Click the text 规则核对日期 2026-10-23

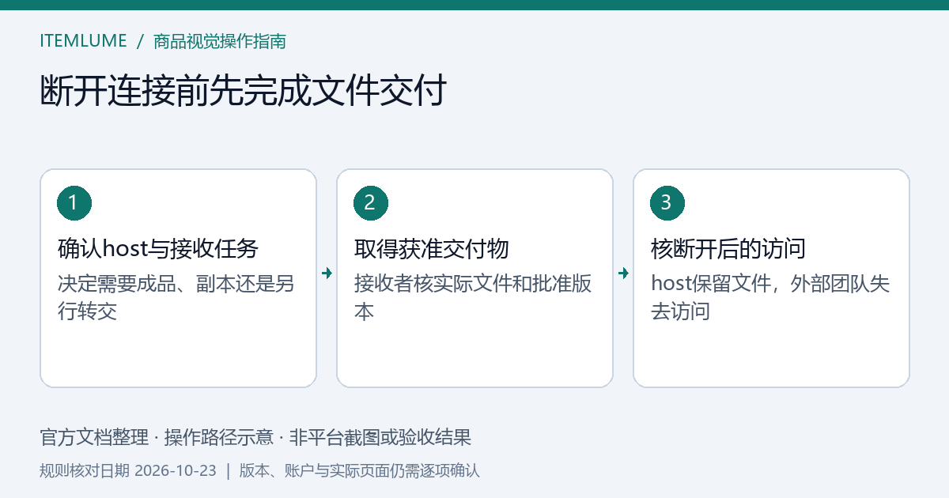pos(128,471)
